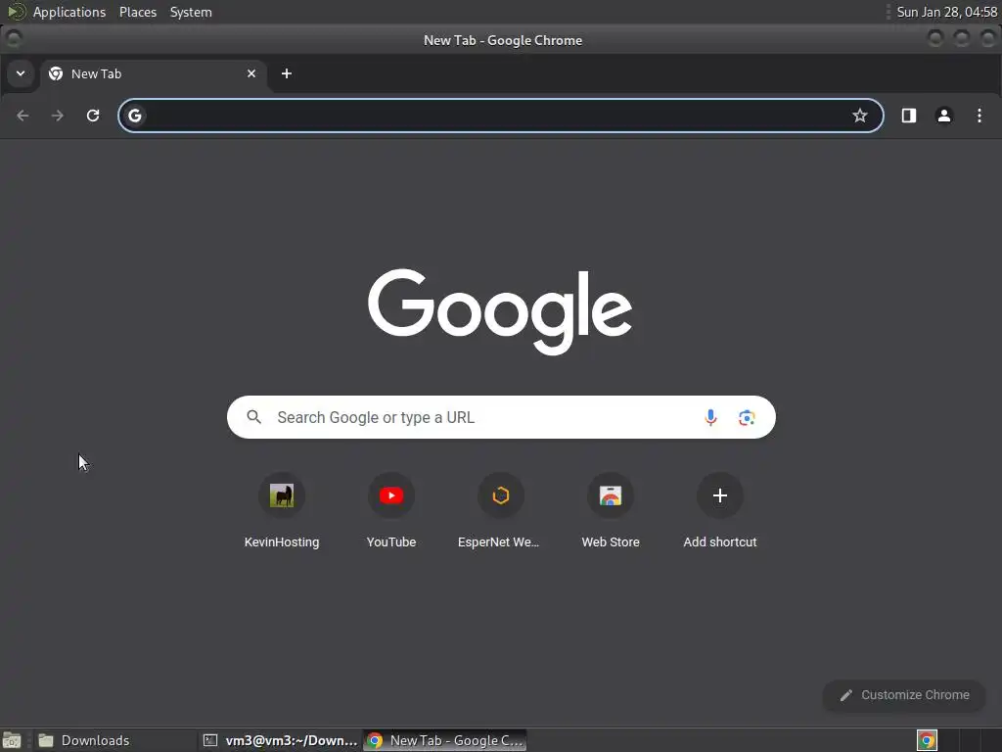The image size is (1002, 752).
Task: Click the Google G icon in address bar
Action: click(x=135, y=116)
